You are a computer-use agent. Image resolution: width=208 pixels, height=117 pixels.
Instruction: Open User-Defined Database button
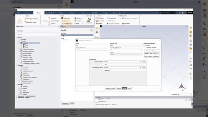[x=152, y=56]
